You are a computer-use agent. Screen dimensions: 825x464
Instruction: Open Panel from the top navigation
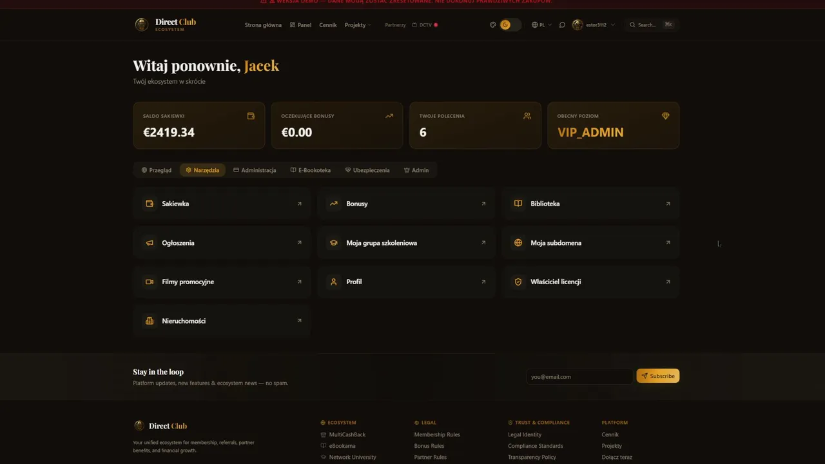coord(300,24)
